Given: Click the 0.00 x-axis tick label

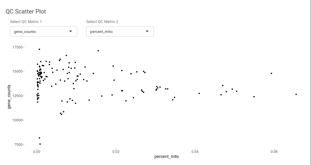Looking at the screenshot, I should (37, 152).
